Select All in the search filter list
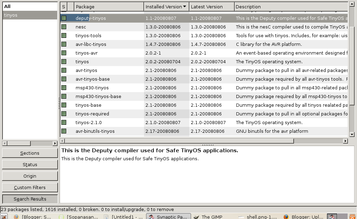This screenshot has width=357, height=219. pyautogui.click(x=30, y=6)
